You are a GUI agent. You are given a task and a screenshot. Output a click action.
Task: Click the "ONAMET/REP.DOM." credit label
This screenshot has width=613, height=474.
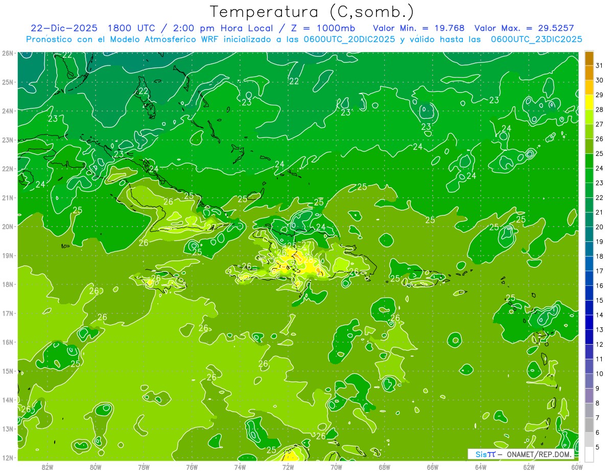[539, 454]
